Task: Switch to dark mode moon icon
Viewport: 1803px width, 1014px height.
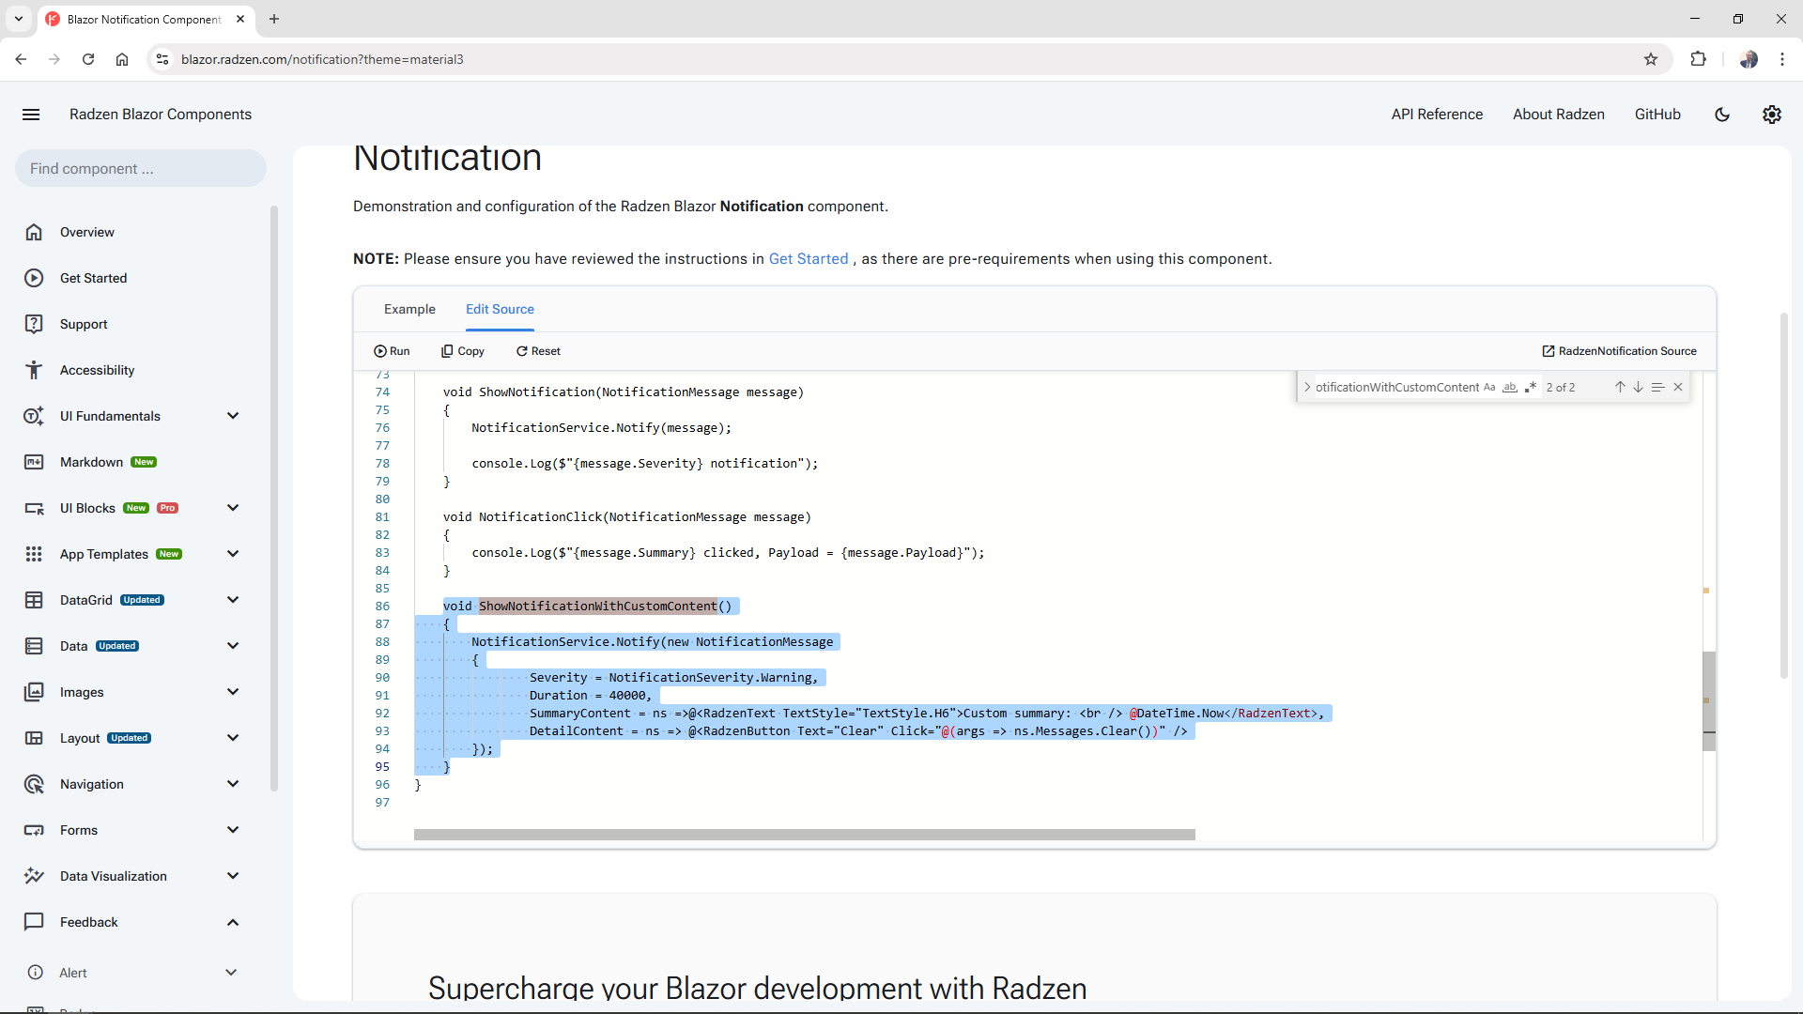Action: point(1722,115)
